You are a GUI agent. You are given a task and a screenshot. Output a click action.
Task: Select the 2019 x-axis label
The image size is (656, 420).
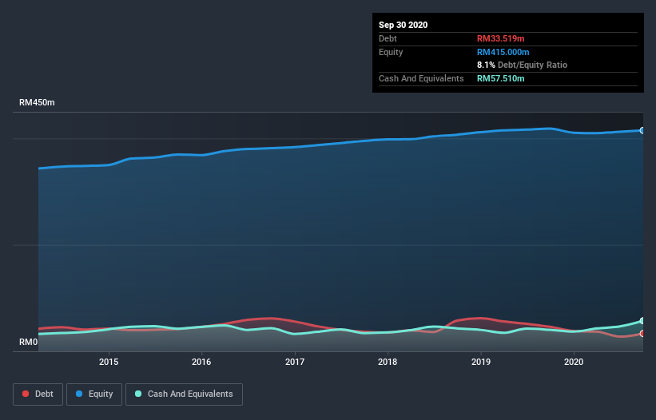[x=481, y=362]
